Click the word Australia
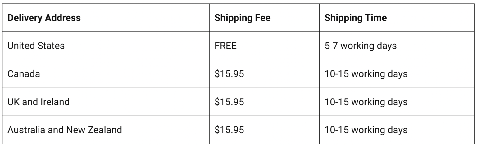 26,130
